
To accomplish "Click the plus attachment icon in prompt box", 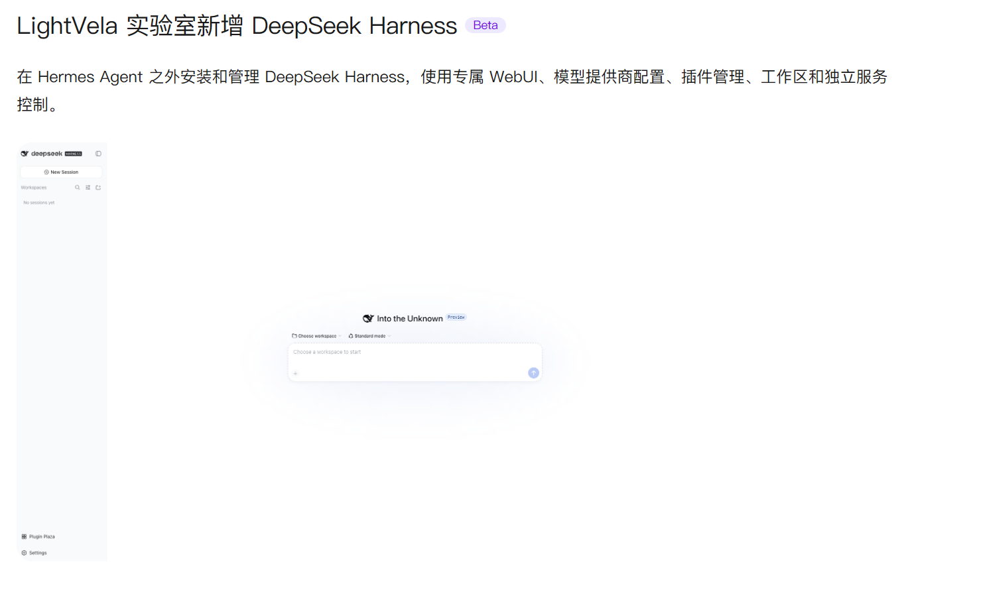I will coord(296,373).
